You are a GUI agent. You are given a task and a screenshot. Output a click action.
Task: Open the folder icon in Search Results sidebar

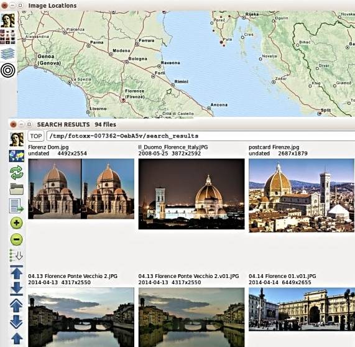[16, 189]
